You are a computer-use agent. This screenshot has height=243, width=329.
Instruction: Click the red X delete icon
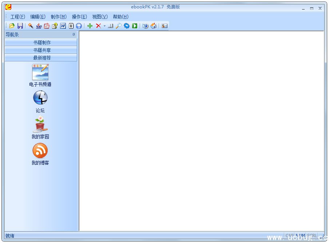pos(98,26)
